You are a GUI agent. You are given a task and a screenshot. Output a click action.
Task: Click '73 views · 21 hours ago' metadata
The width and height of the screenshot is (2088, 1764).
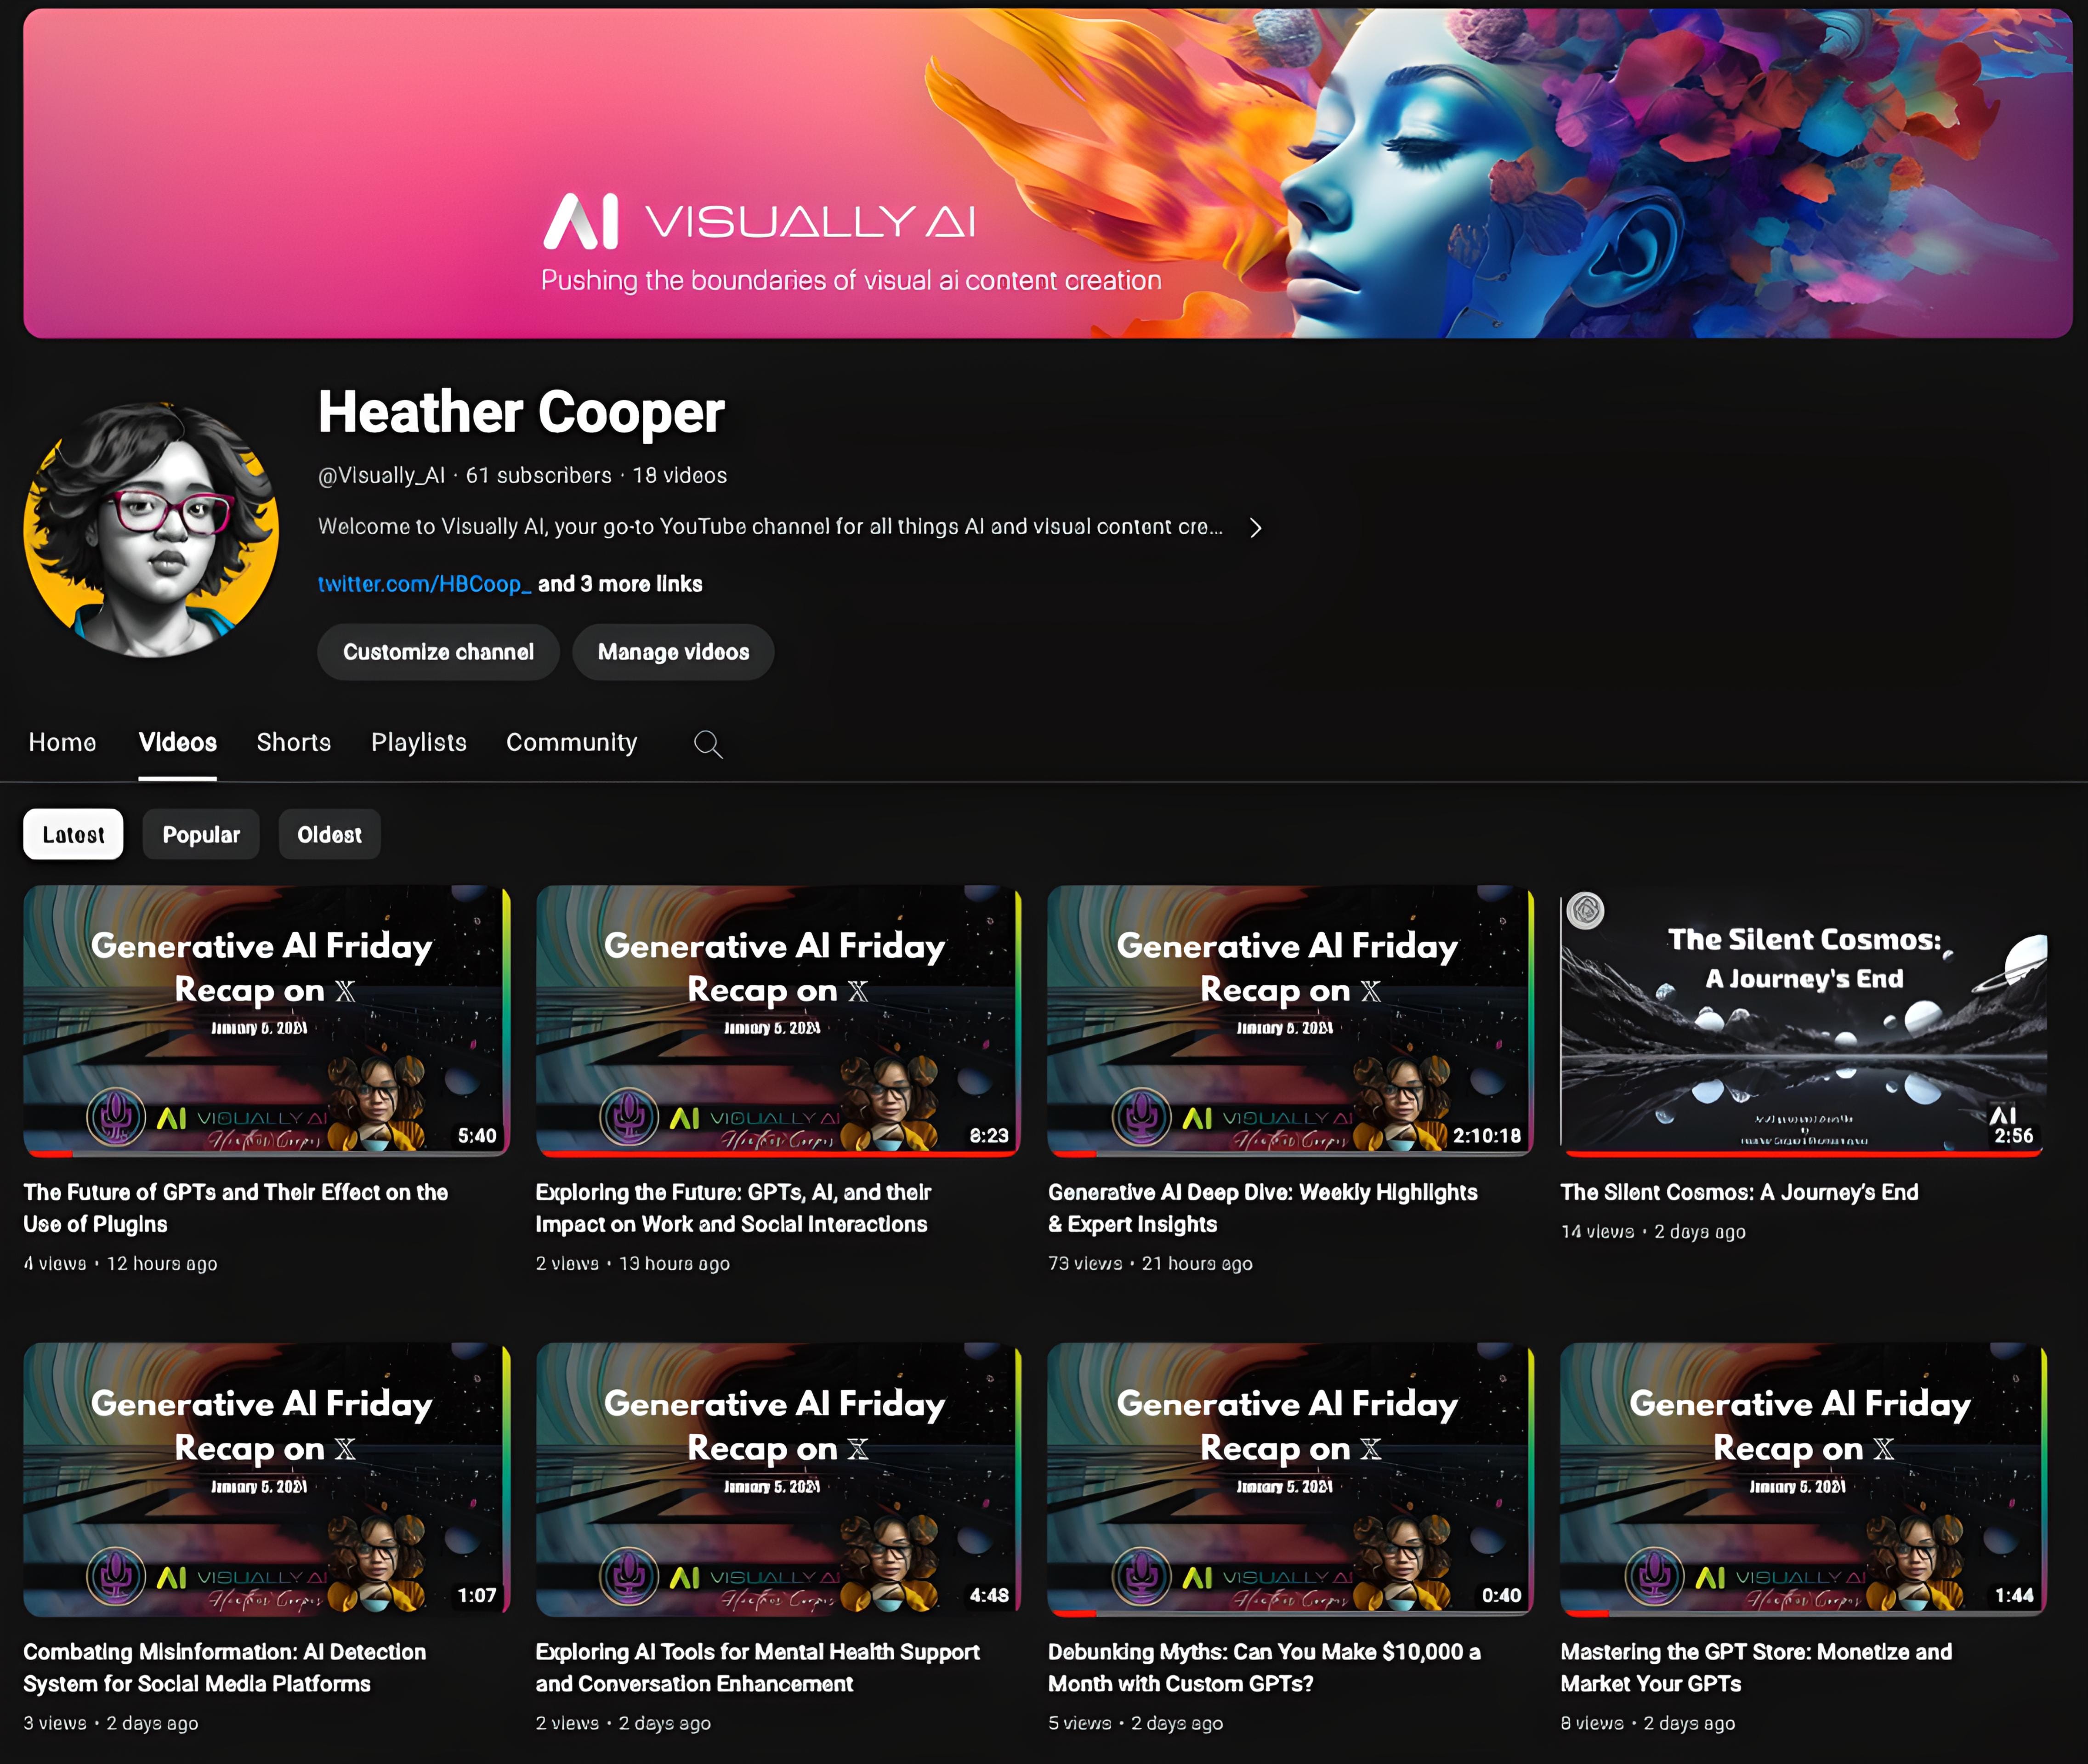tap(1150, 1264)
